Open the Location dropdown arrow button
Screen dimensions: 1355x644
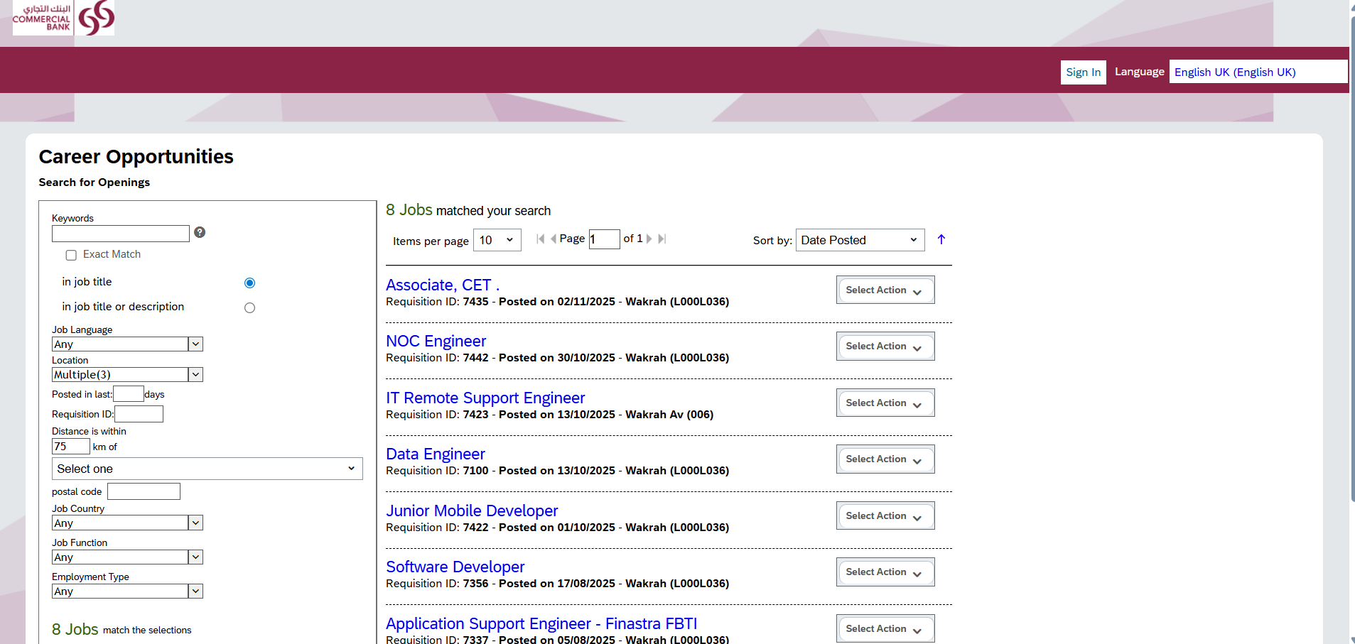click(195, 375)
